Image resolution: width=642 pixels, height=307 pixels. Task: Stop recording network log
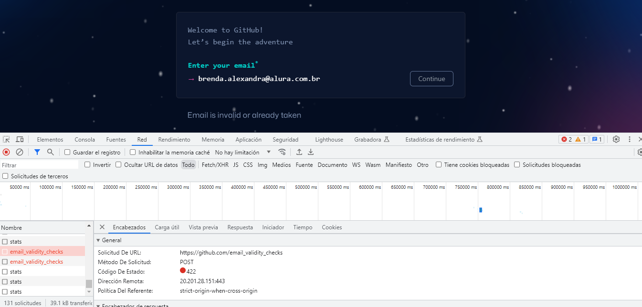6,152
